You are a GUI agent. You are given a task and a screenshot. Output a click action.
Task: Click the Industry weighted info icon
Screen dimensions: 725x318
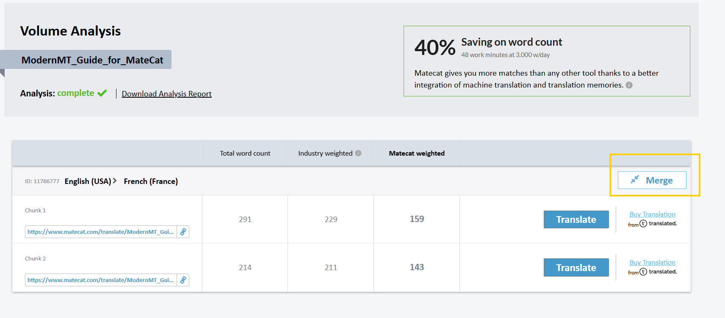(358, 153)
